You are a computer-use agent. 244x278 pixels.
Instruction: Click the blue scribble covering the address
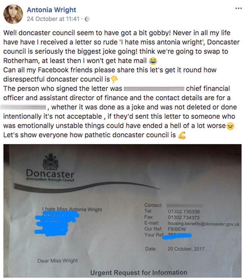[x=58, y=222]
